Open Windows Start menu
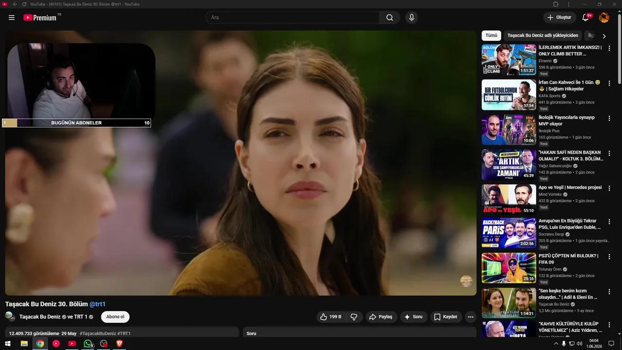Image resolution: width=622 pixels, height=350 pixels. pyautogui.click(x=8, y=344)
